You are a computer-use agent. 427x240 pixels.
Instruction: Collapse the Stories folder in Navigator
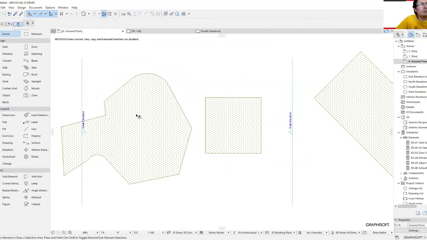tap(399, 46)
